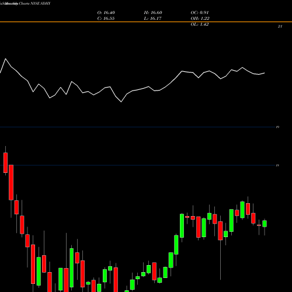
Task: Click the high price value 'H: 16.60'
Action: (x=153, y=13)
